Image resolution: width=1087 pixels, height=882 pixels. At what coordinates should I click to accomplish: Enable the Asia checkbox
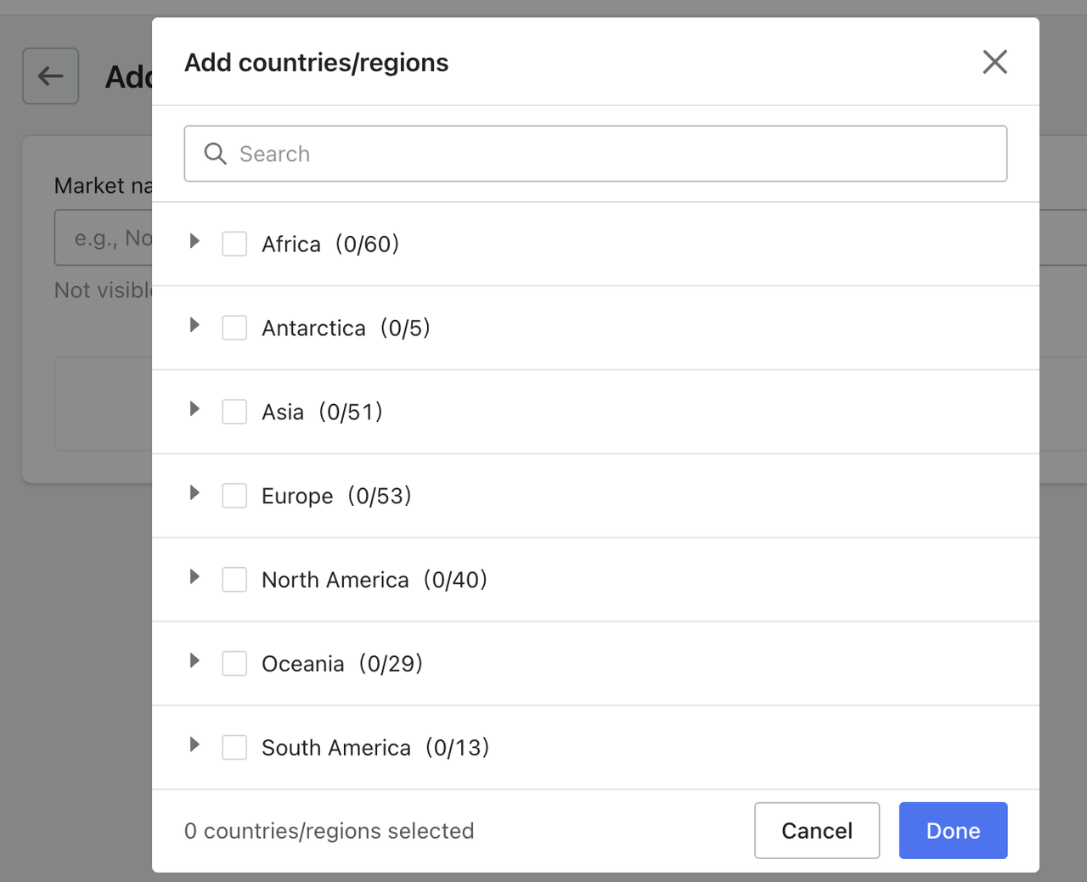[234, 411]
